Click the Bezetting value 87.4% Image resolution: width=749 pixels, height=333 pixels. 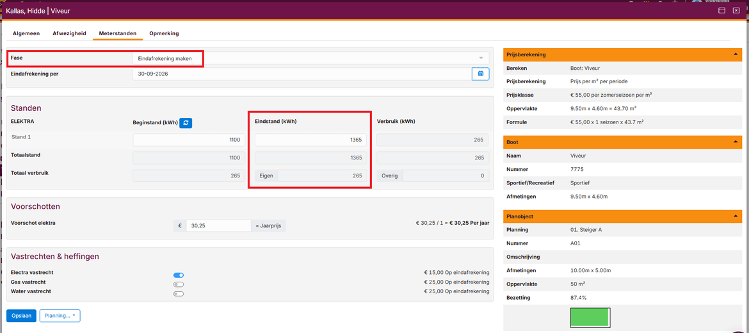pyautogui.click(x=579, y=298)
